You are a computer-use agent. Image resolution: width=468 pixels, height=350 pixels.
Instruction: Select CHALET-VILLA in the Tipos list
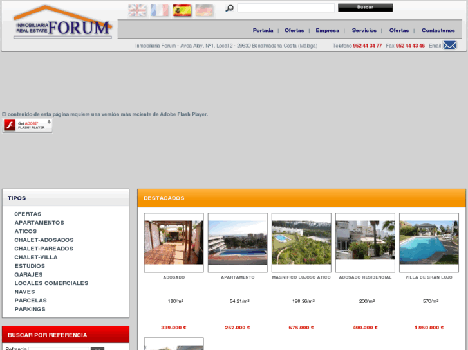point(36,257)
